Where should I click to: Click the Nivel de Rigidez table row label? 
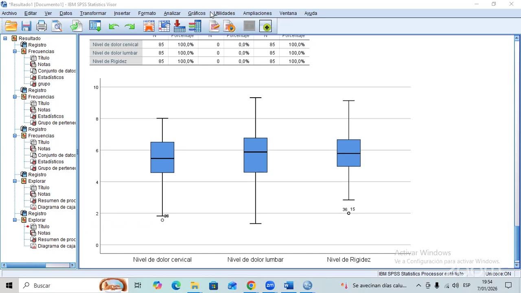pyautogui.click(x=109, y=61)
